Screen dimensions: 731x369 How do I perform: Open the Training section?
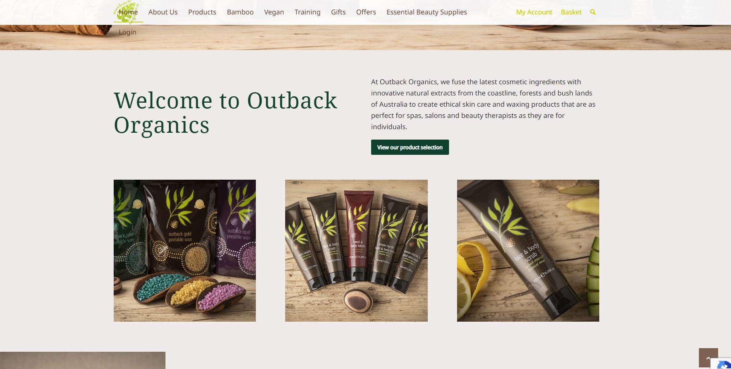tap(307, 12)
